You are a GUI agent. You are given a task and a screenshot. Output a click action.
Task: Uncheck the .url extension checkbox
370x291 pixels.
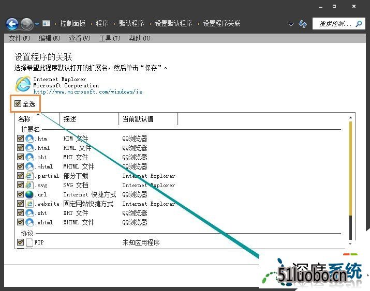[x=20, y=194]
